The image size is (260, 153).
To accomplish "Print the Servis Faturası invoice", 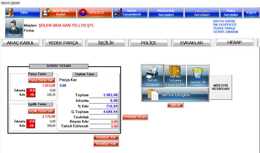I will (153, 76).
